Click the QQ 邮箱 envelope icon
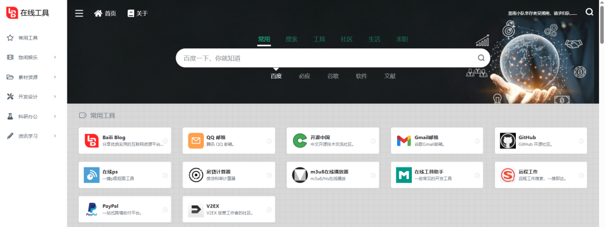Viewport: 605px width, 227px height. pyautogui.click(x=196, y=141)
